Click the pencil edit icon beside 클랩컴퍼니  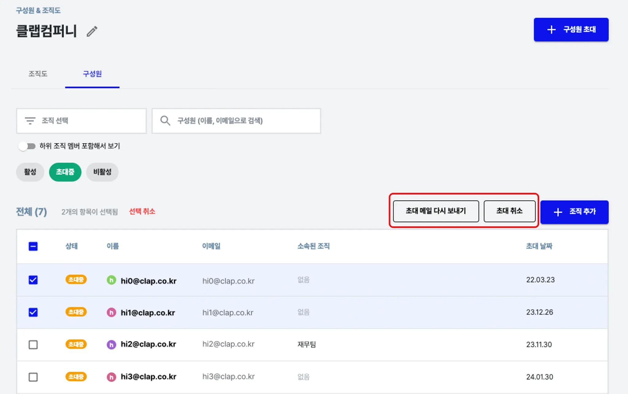coord(92,32)
